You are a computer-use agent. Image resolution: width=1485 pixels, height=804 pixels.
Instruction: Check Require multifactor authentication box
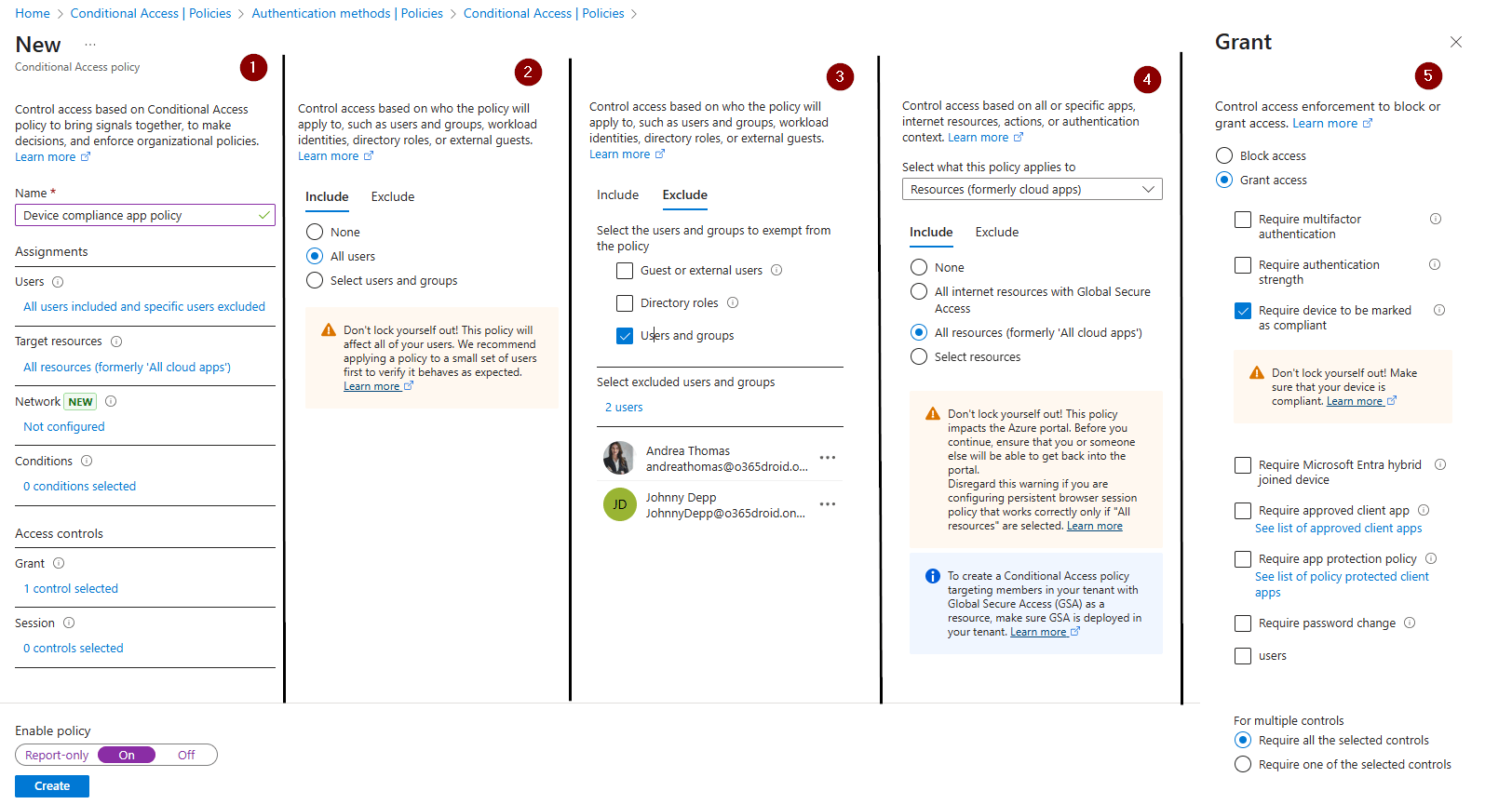click(x=1243, y=220)
